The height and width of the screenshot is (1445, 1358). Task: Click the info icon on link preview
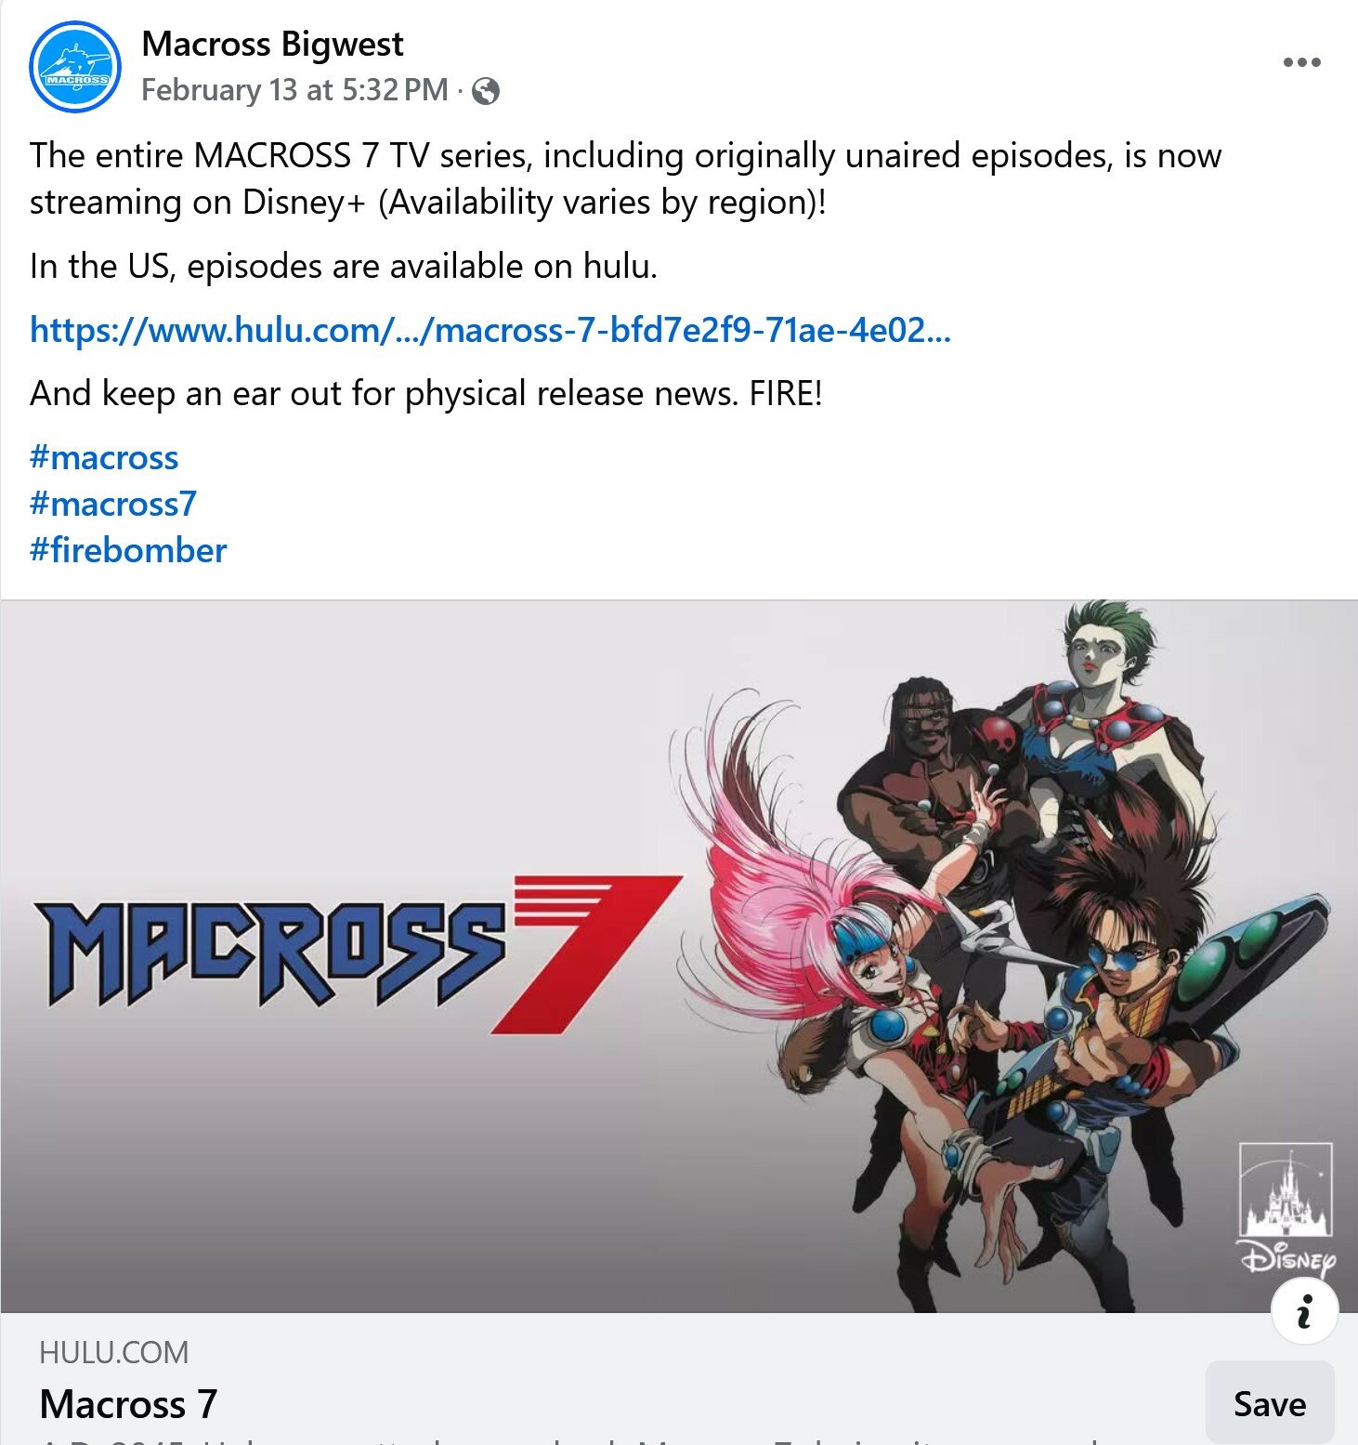pos(1304,1310)
